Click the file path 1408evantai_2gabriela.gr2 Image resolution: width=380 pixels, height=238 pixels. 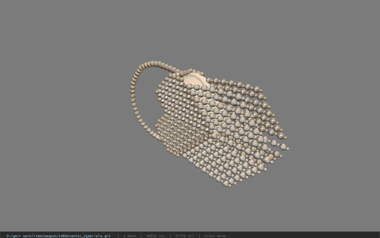(x=58, y=236)
